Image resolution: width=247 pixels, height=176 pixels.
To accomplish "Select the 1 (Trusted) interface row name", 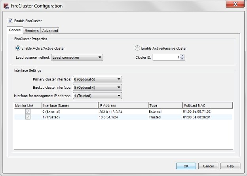I will (51, 117).
